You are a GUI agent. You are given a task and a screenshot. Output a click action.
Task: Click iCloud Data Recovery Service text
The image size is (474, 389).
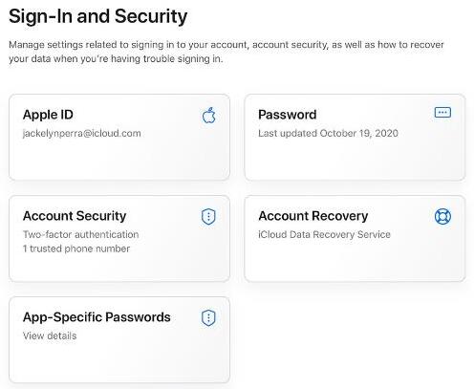coord(324,234)
